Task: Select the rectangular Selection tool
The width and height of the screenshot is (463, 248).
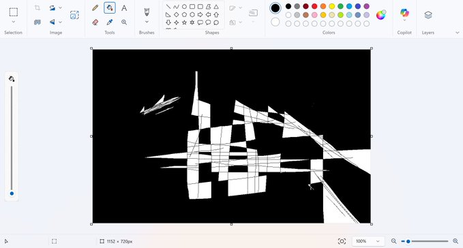Action: 13,12
